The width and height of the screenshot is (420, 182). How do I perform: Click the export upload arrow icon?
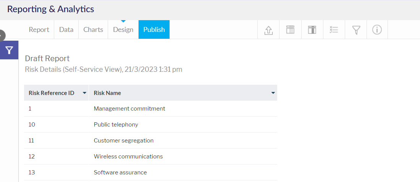tap(268, 30)
